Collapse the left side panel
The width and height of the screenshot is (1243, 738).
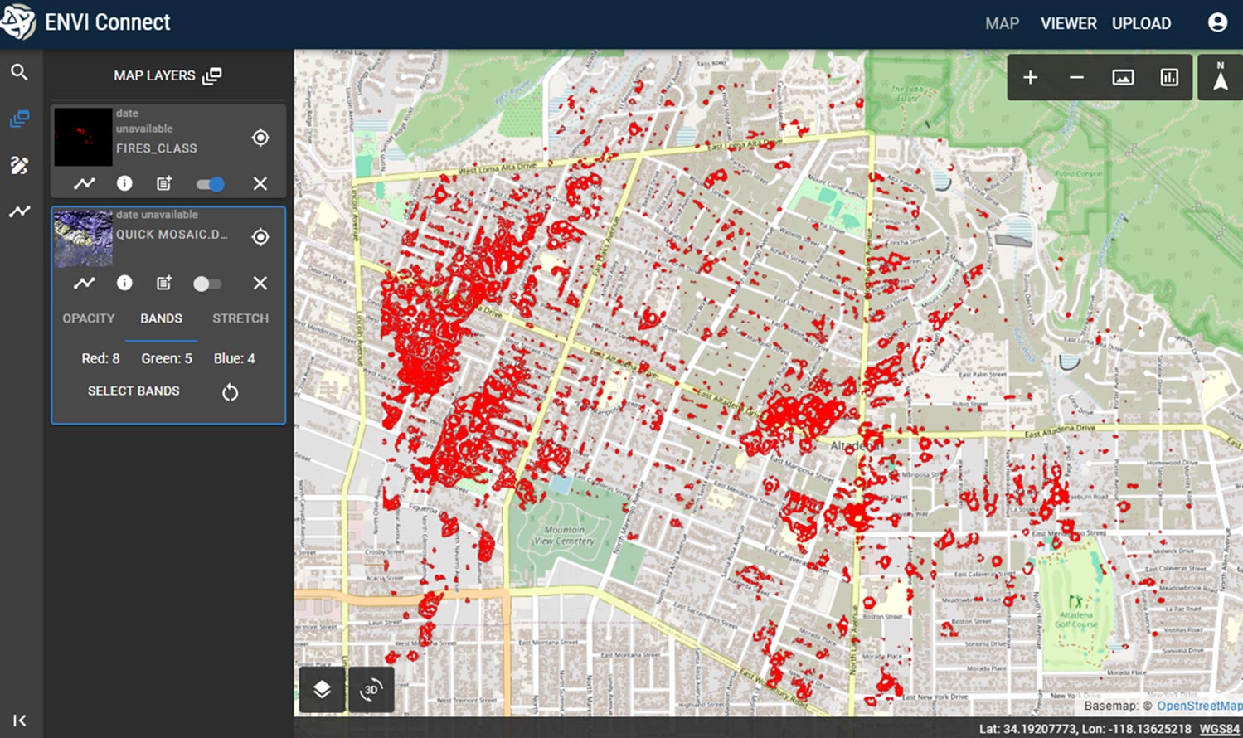click(x=19, y=721)
